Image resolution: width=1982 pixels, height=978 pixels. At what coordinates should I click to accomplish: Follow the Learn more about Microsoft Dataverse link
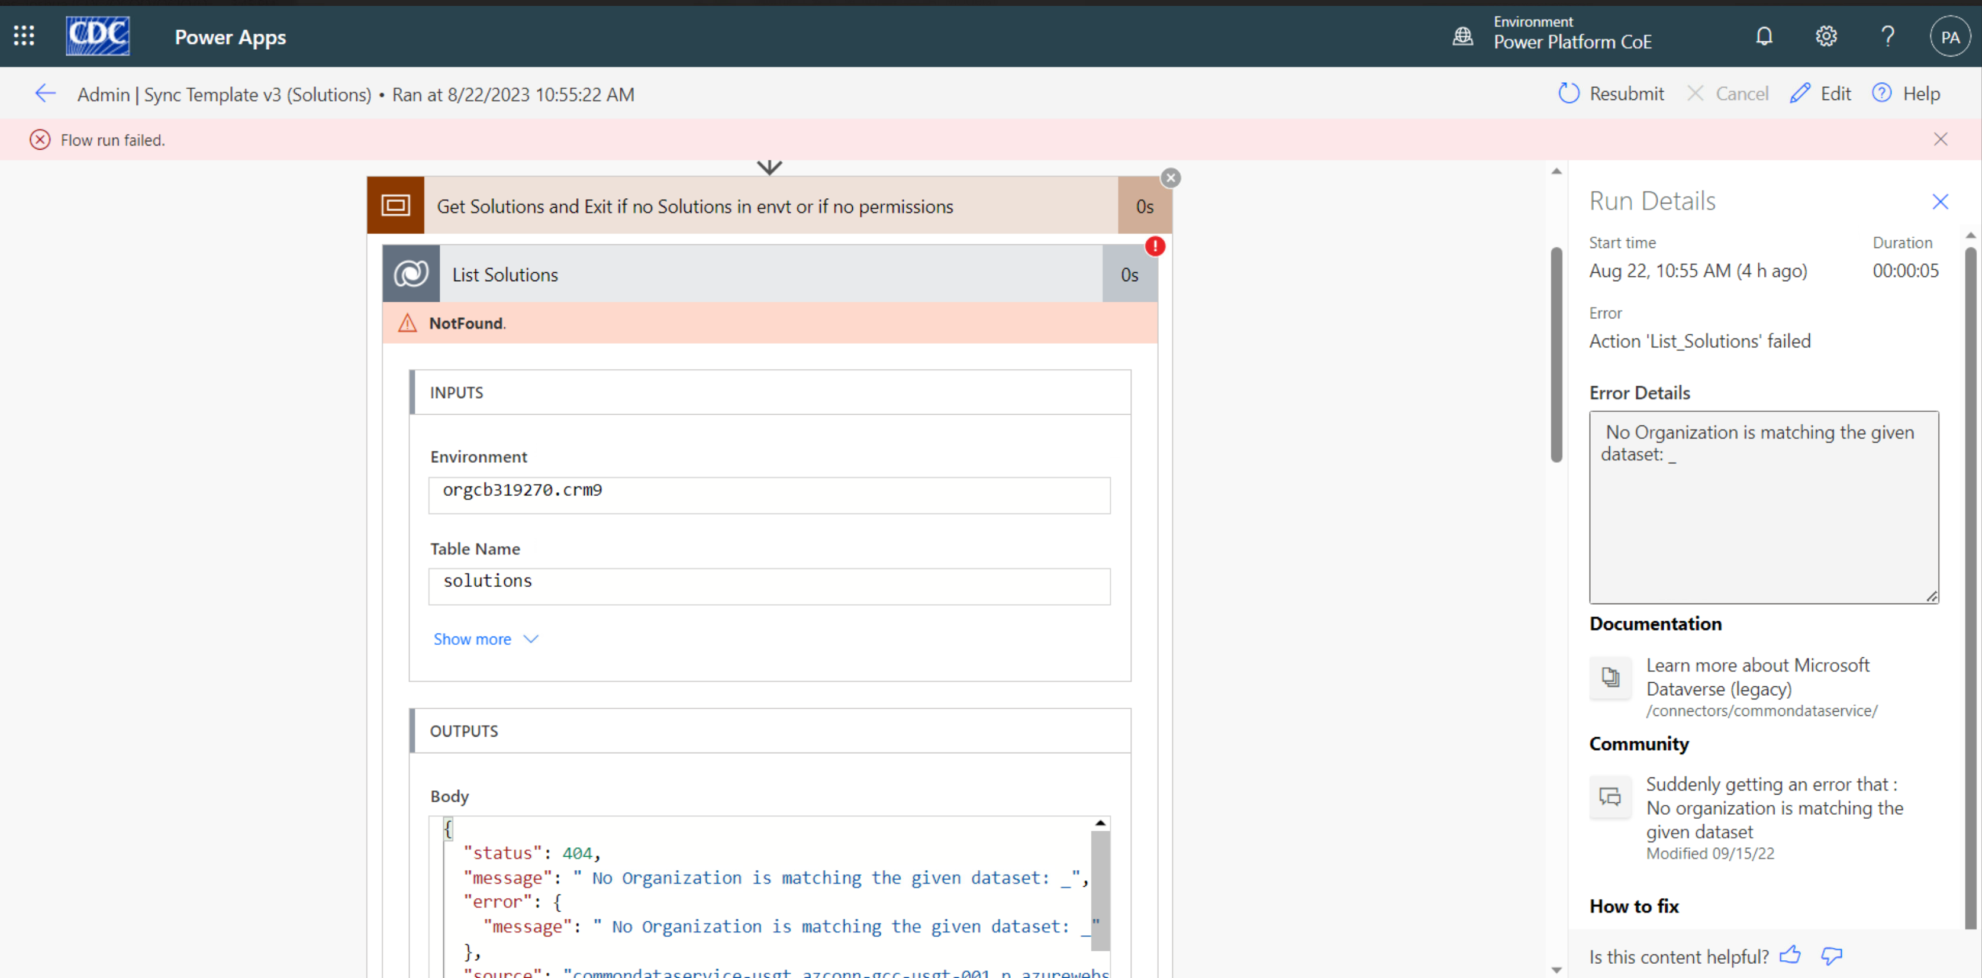[1758, 676]
